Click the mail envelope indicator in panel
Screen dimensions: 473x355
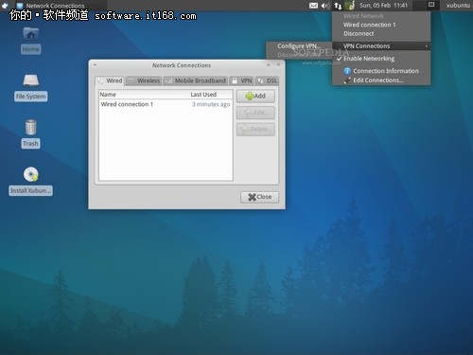coord(313,6)
